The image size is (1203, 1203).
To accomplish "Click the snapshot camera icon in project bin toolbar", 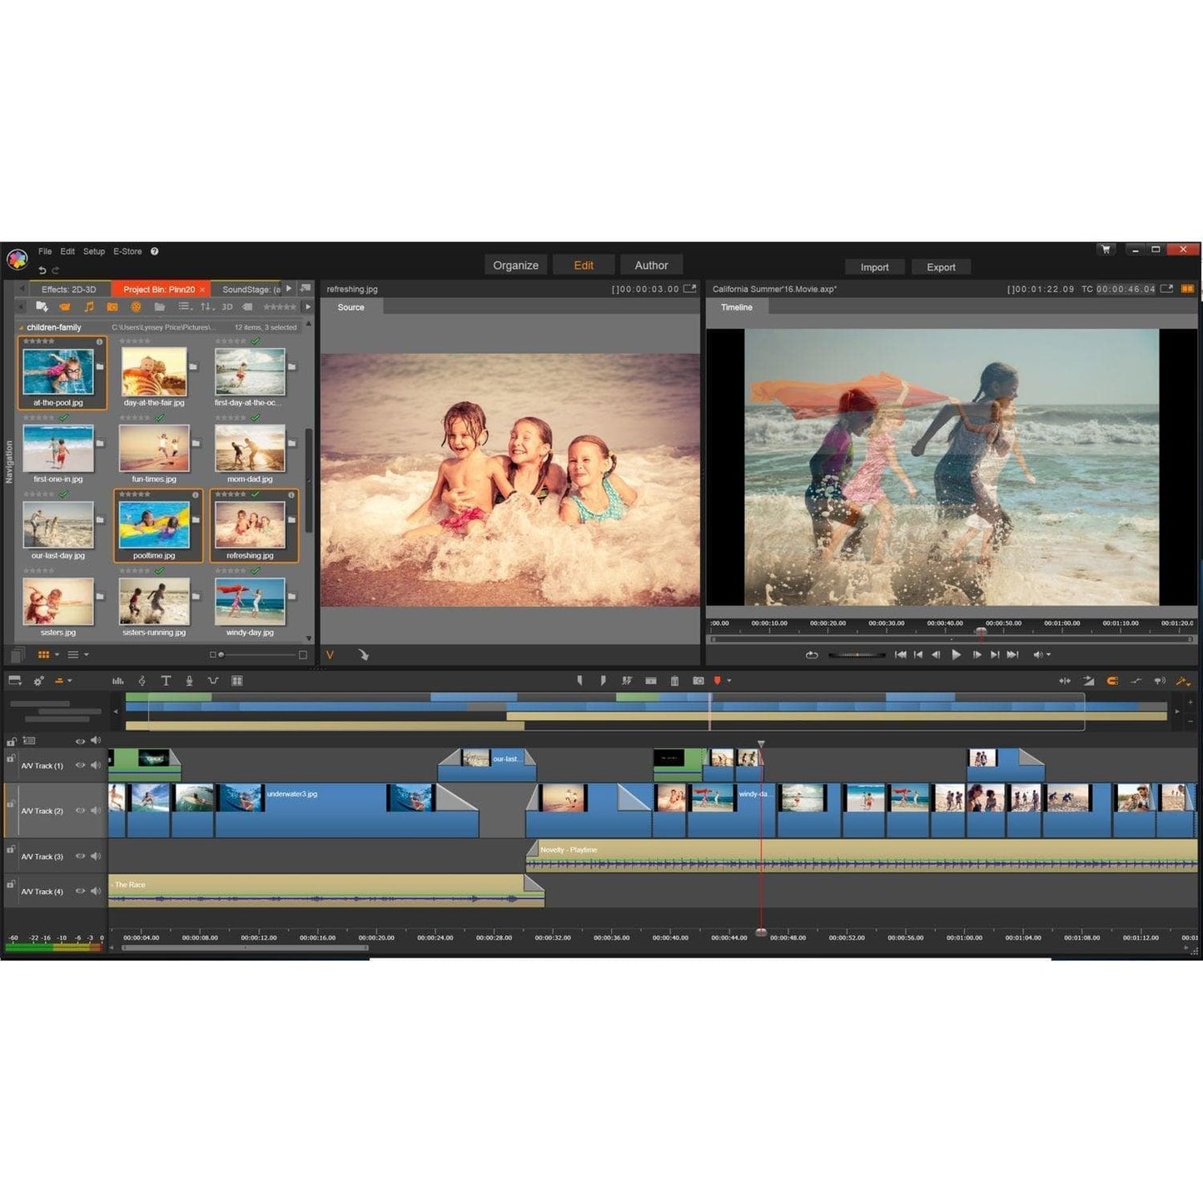I will coord(112,306).
